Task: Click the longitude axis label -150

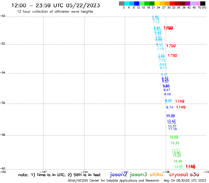Action: coord(3,172)
